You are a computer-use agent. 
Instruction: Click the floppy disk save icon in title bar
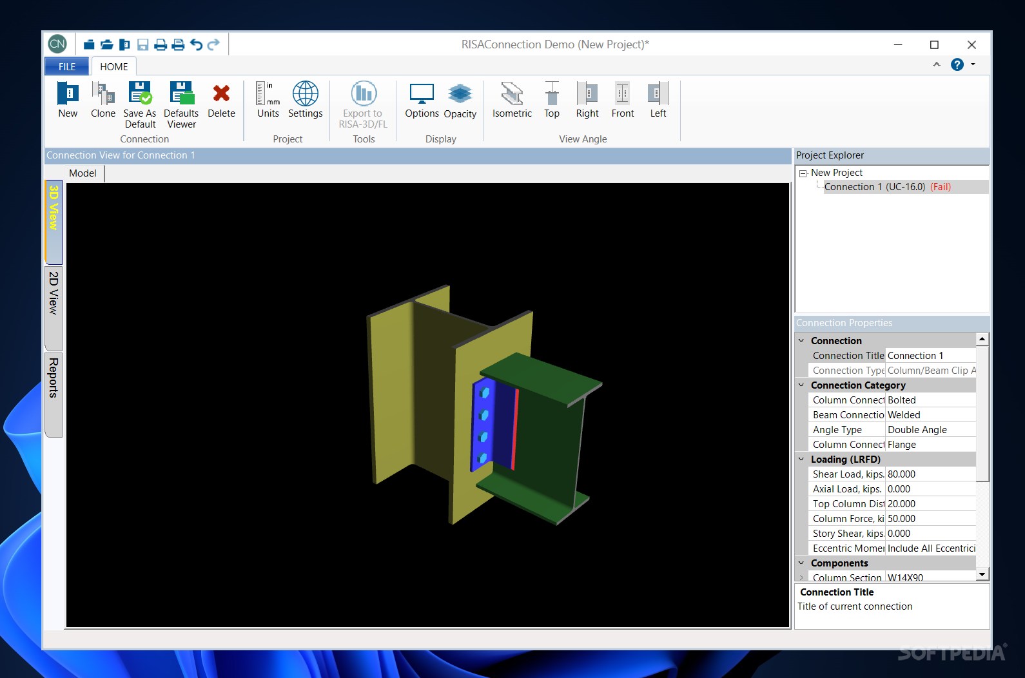pos(143,44)
